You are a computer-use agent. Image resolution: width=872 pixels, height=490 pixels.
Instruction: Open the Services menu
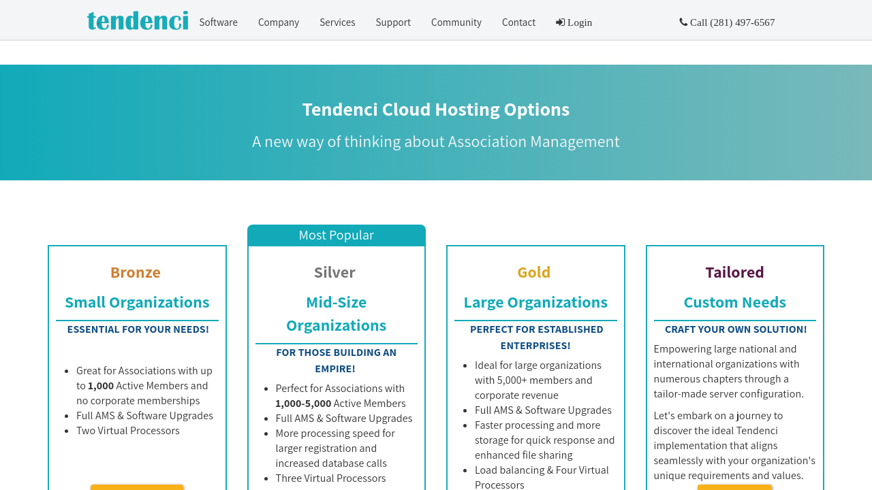tap(337, 22)
